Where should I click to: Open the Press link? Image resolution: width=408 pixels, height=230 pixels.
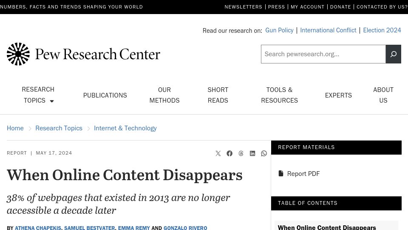[276, 7]
